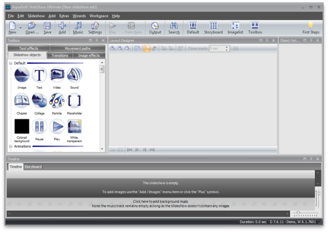
Task: Open the Slideshow menu
Action: point(36,16)
